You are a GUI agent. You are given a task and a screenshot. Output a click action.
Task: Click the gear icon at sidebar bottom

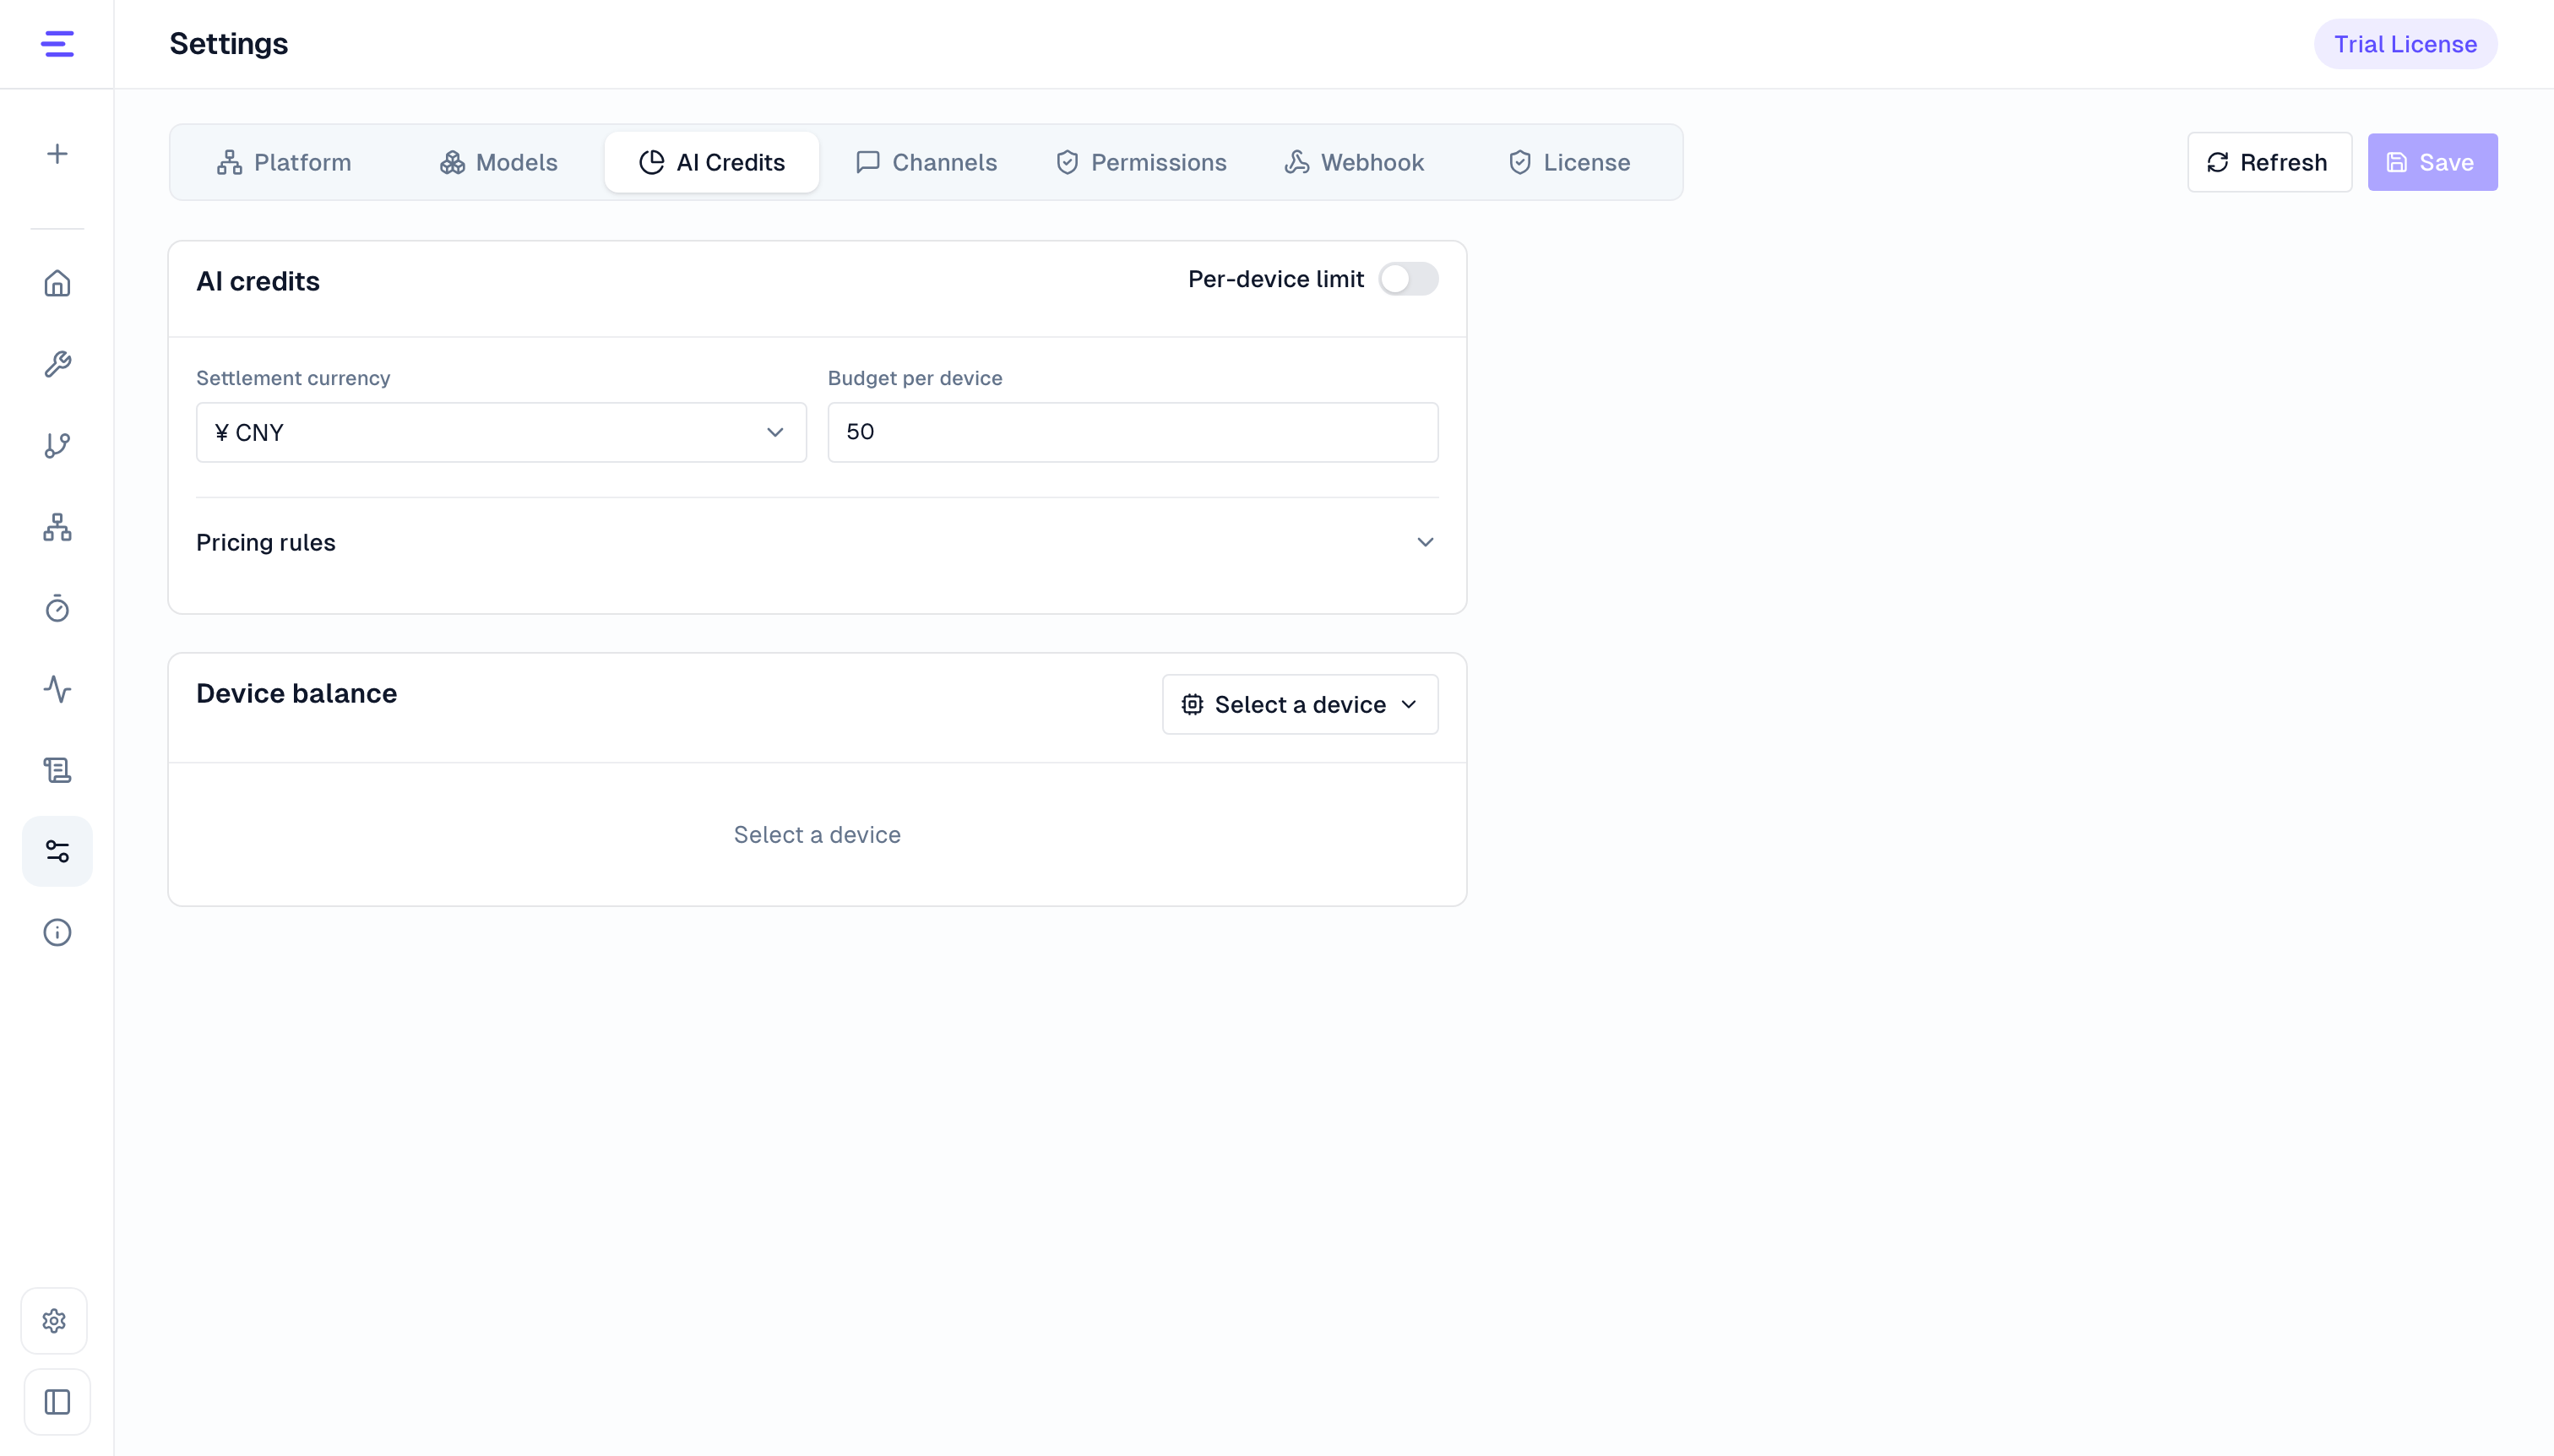[55, 1321]
